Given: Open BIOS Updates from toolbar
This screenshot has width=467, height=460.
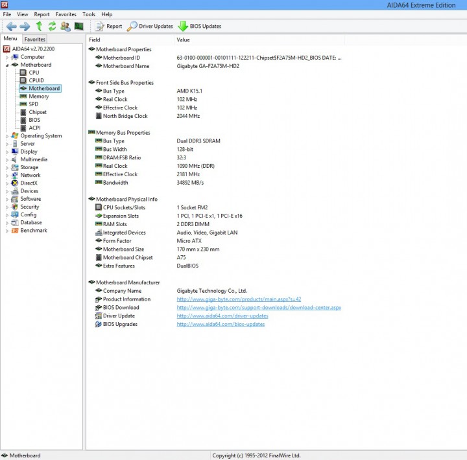Looking at the screenshot, I should click(x=200, y=26).
